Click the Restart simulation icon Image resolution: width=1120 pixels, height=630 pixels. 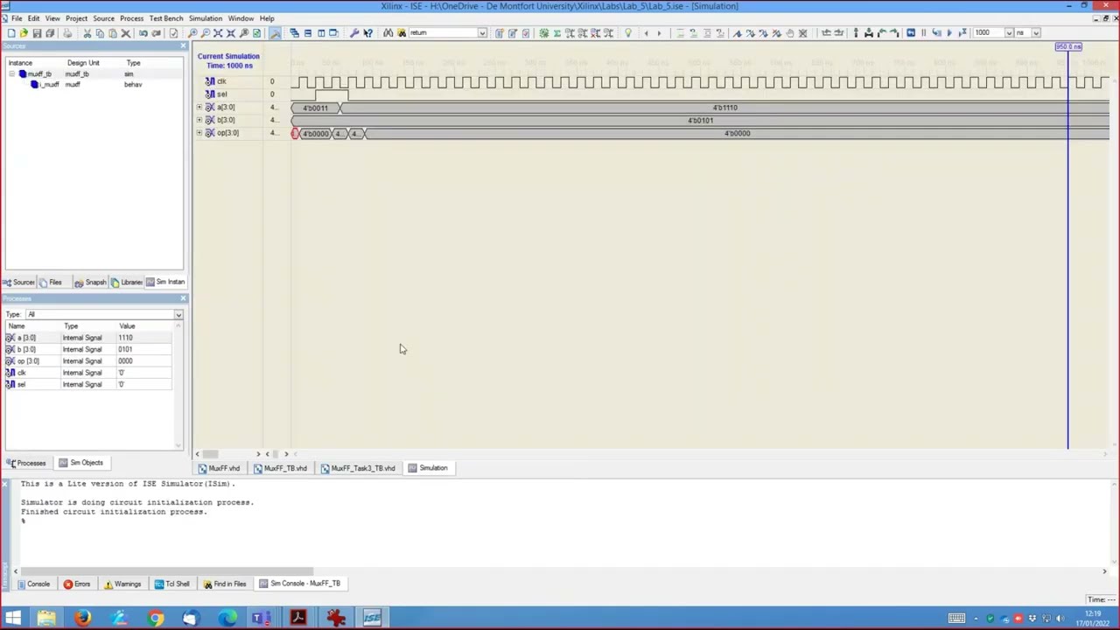(910, 33)
